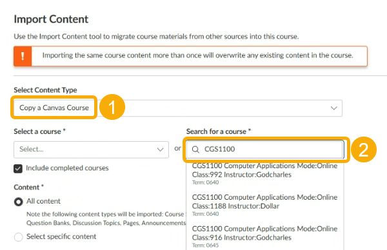
Task: Select the All content radio button
Action: 19,202
